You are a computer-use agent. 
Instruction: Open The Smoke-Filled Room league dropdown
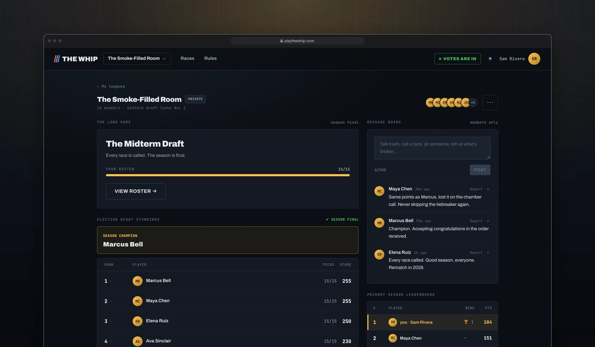click(137, 59)
